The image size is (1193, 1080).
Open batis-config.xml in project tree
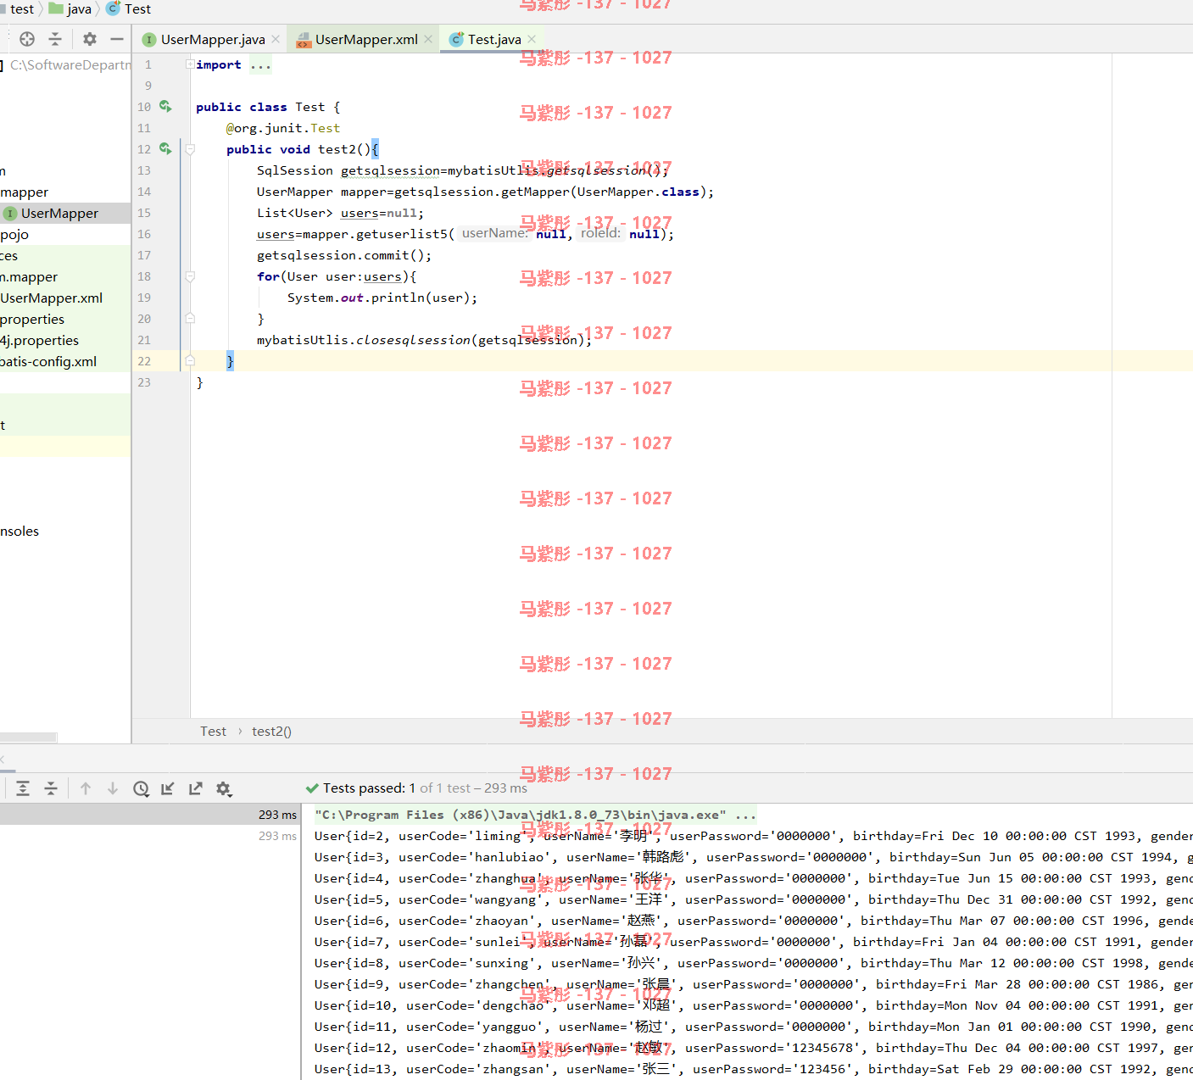65,361
